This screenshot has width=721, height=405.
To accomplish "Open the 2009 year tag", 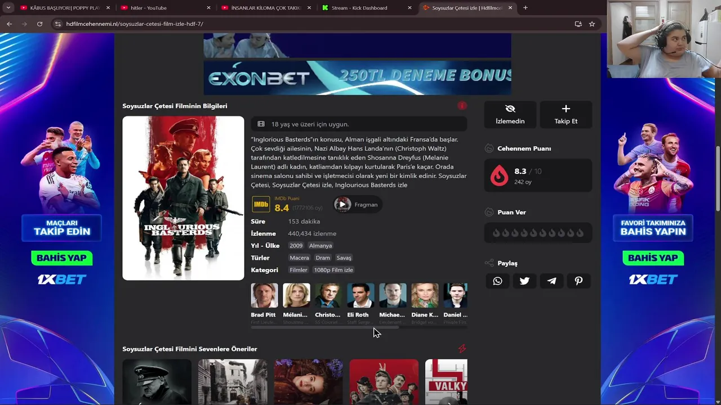I will (296, 245).
